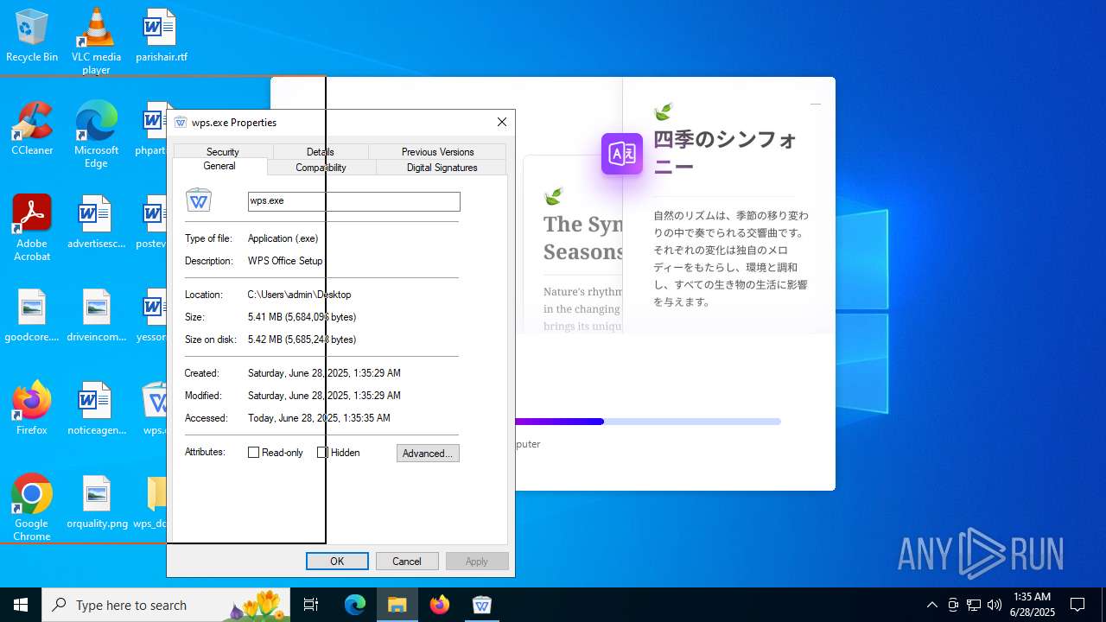Click the WPS installer progress bar
Screen dimensions: 1106x622
point(648,422)
